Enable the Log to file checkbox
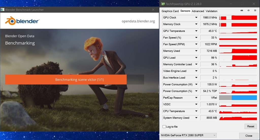The height and width of the screenshot is (140, 260). click(x=164, y=127)
